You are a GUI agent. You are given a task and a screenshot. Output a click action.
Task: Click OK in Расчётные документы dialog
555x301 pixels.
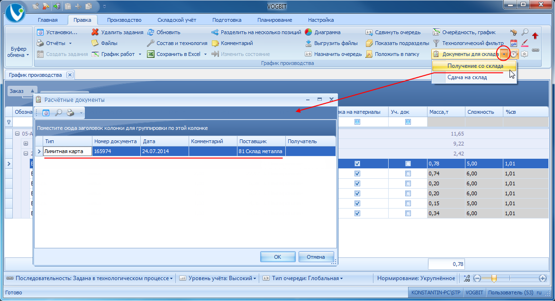pos(278,257)
